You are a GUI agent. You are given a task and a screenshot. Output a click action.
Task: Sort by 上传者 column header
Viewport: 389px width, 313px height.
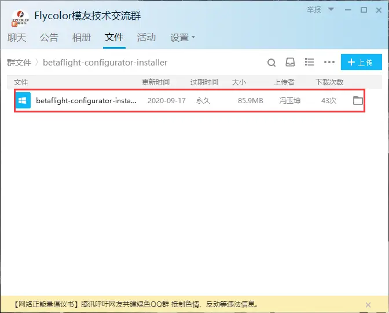click(284, 82)
